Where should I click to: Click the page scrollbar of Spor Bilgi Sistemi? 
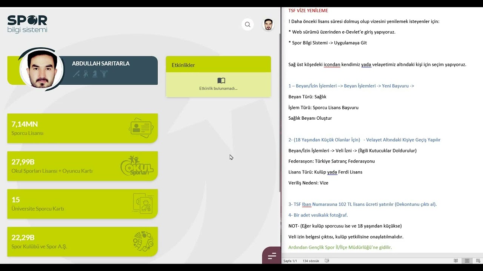click(280, 113)
